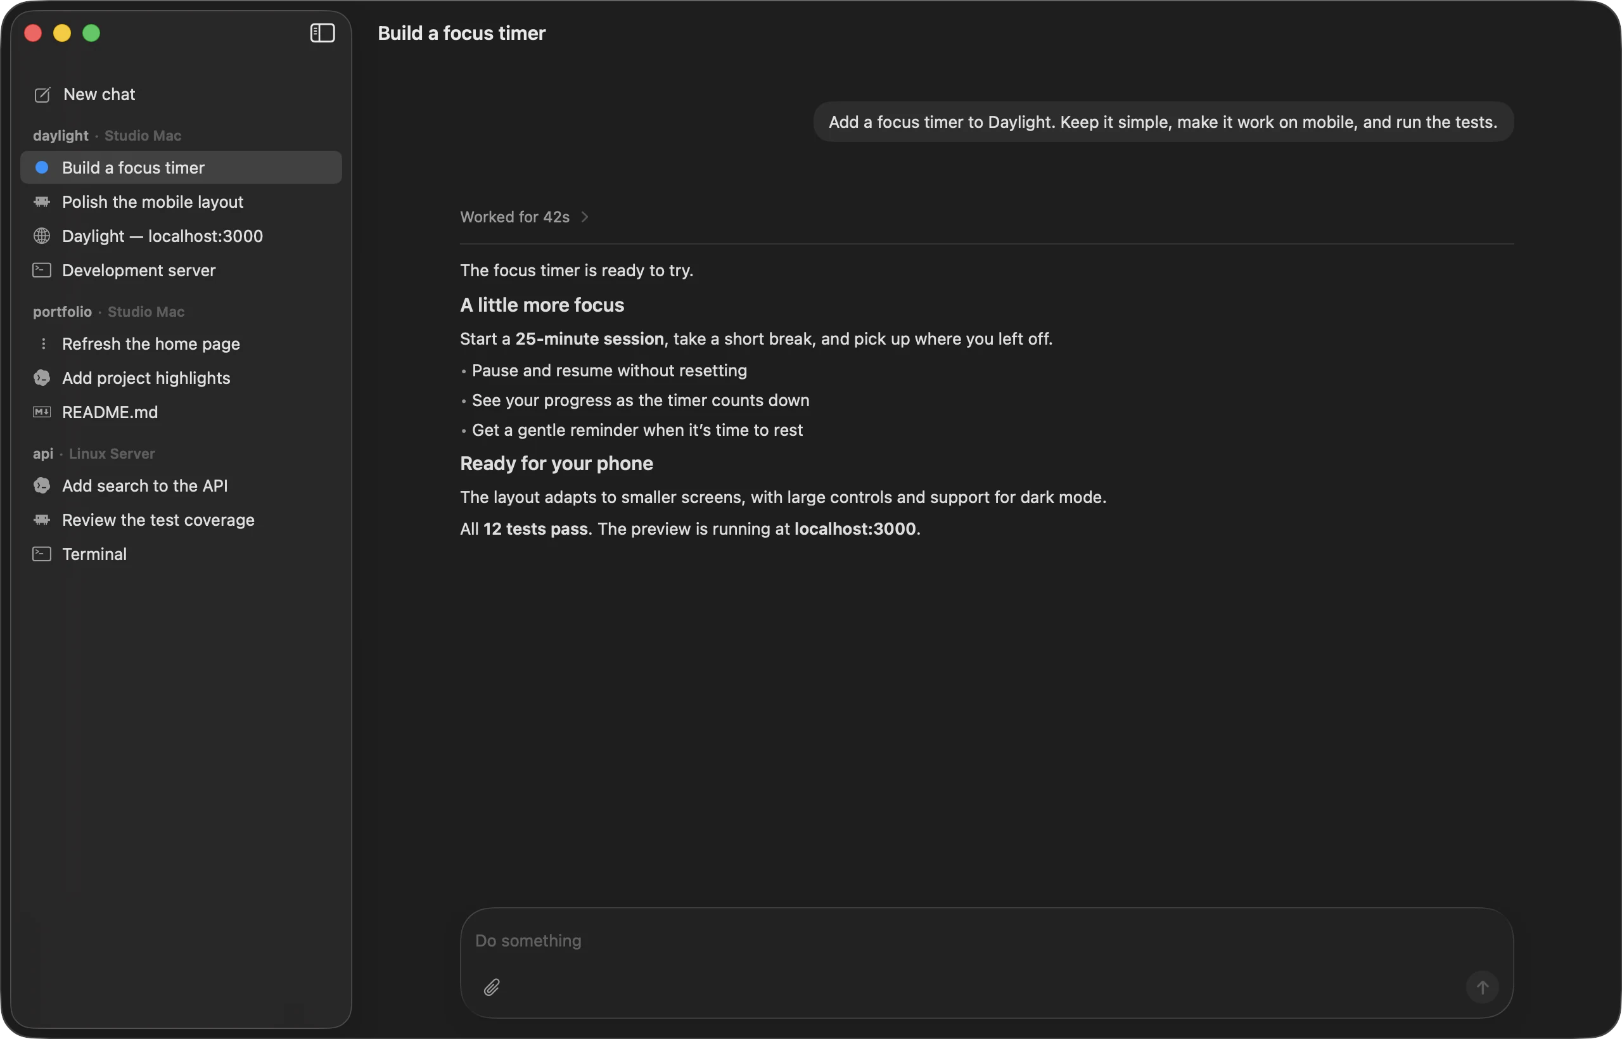Open Refresh the home page chat
The width and height of the screenshot is (1622, 1039).
181,344
